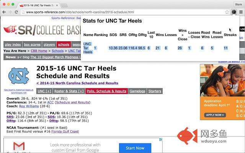Expand the UNC [+] tab
This screenshot has width=245, height=153.
pos(44,91)
